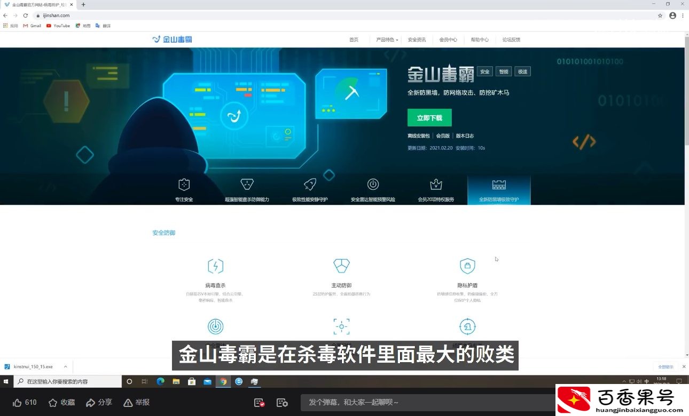Expand options arrow for kinstnui download
Image resolution: width=689 pixels, height=416 pixels.
coord(65,367)
